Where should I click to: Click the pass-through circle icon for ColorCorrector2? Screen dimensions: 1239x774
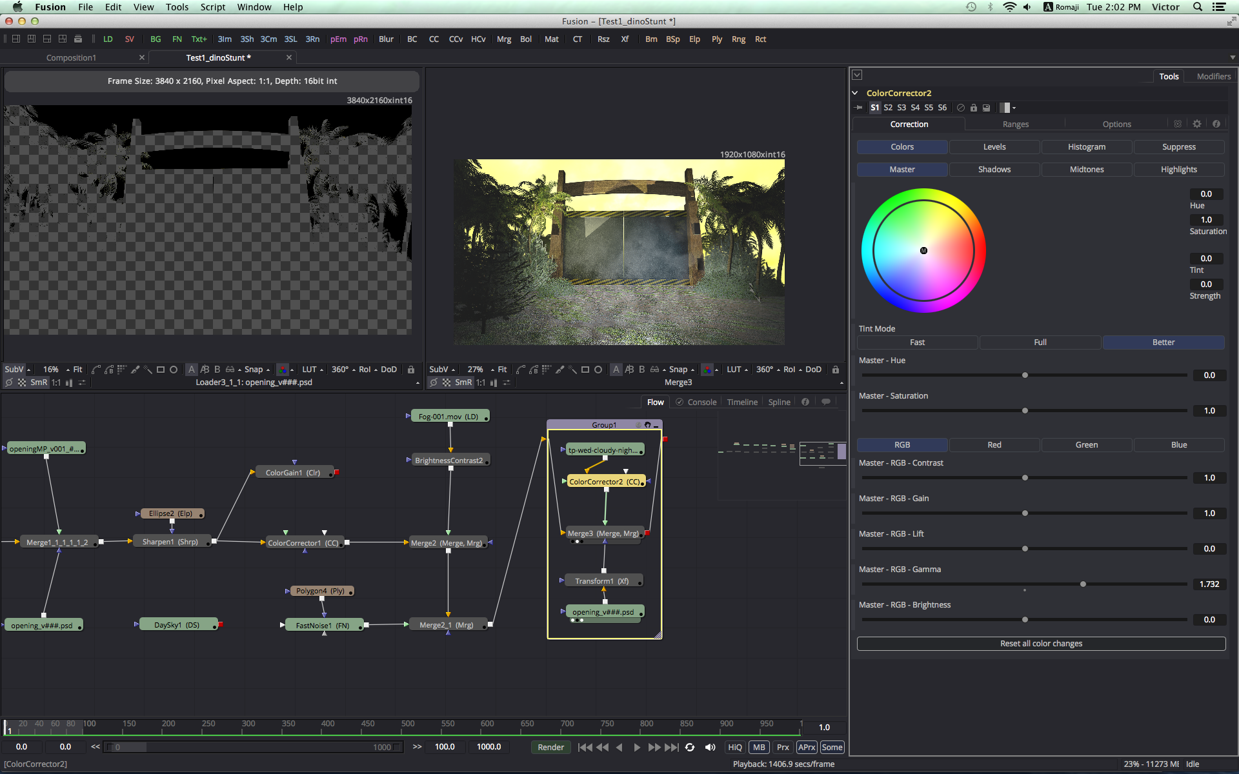click(961, 108)
